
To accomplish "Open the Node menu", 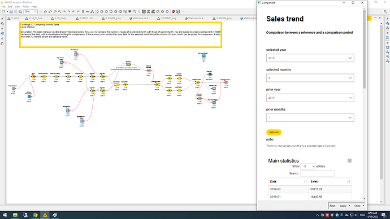I will pyautogui.click(x=25, y=7).
